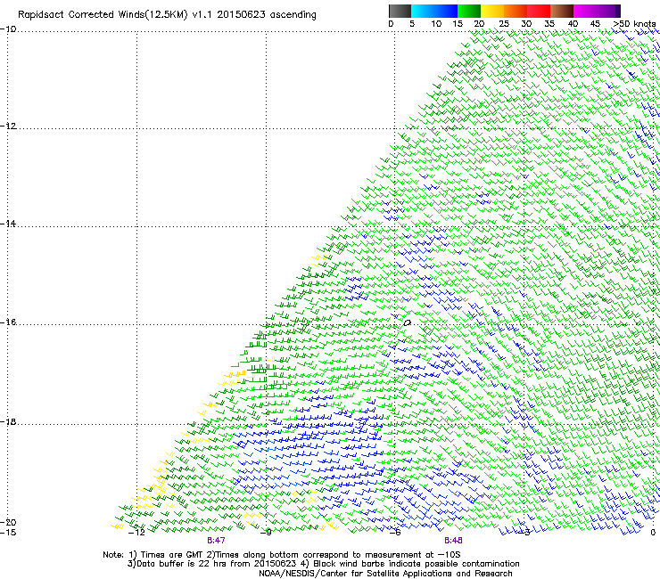
Task: Click the -6 longitude axis label
Action: coord(395,533)
